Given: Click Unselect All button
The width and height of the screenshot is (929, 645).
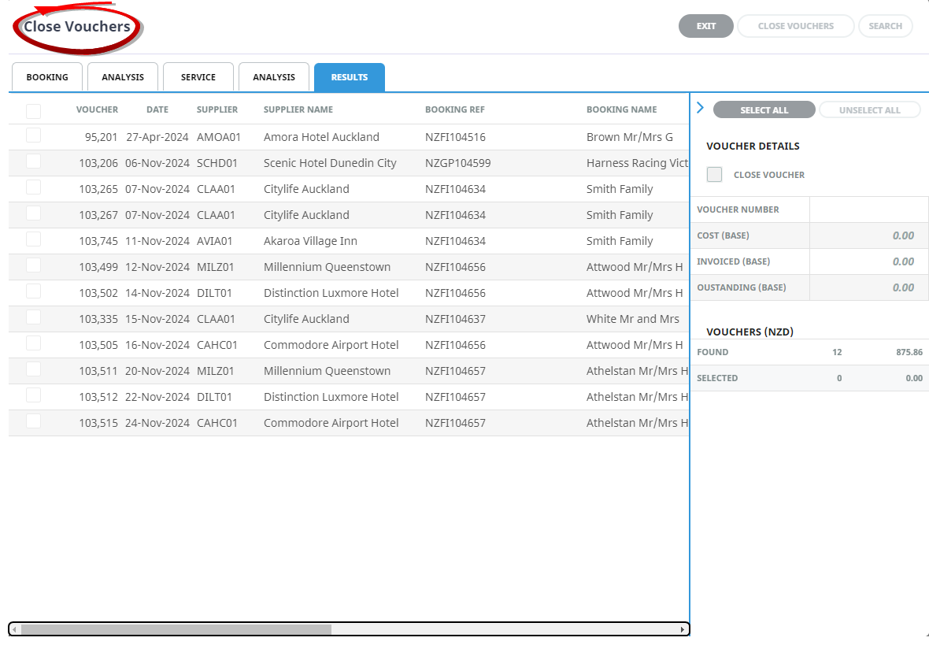Looking at the screenshot, I should pos(870,109).
